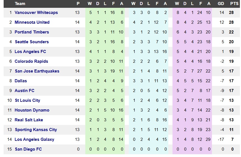Select the Dallas team link
The width and height of the screenshot is (241, 157).
click(x=21, y=81)
